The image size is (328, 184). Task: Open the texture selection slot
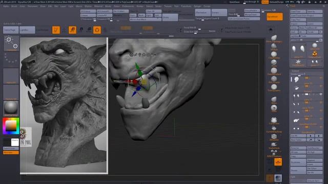11,93
